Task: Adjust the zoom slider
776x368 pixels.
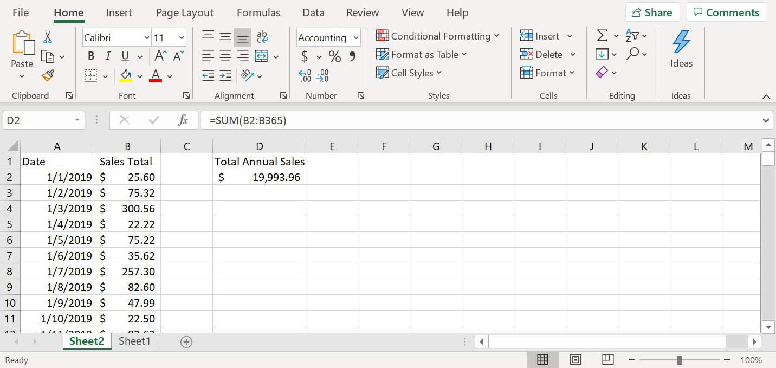Action: [x=681, y=359]
